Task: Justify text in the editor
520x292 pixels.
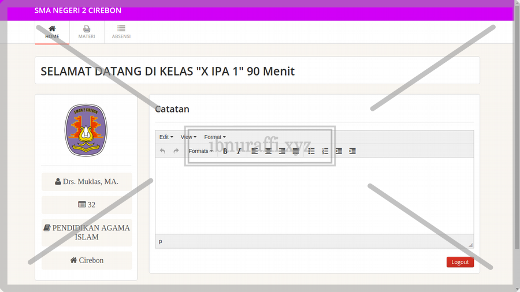Action: [x=296, y=151]
